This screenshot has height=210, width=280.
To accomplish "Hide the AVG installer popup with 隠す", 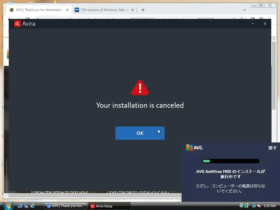I will (272, 148).
